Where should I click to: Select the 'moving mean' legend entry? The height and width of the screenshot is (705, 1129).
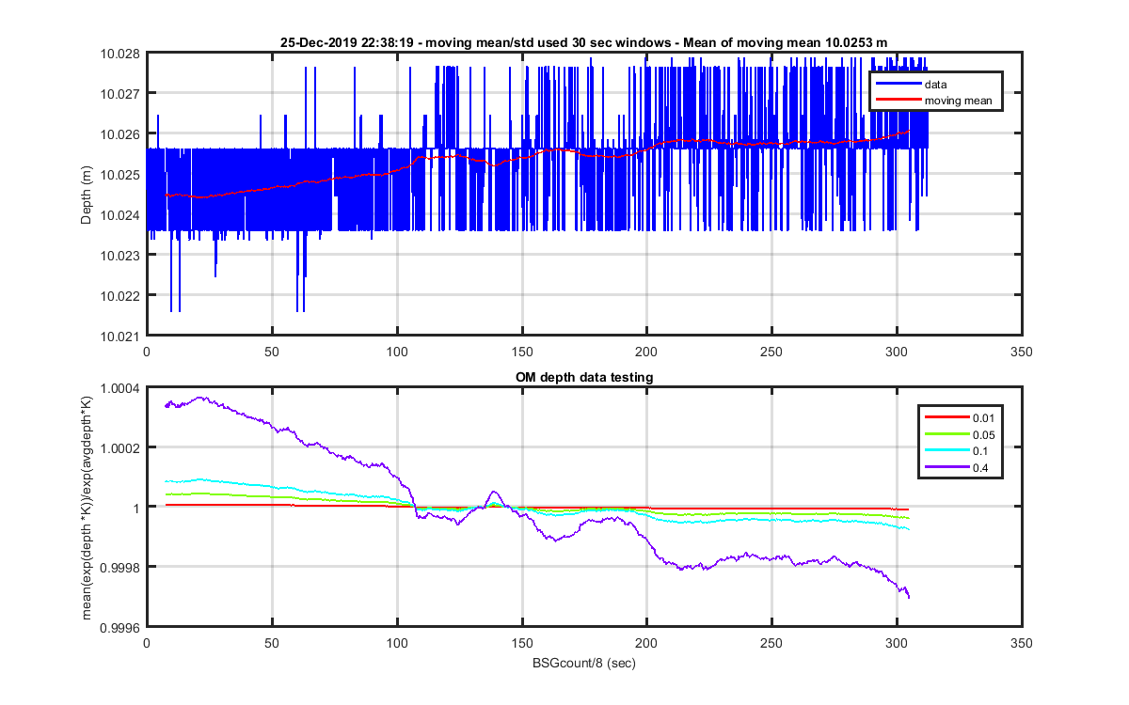click(958, 100)
